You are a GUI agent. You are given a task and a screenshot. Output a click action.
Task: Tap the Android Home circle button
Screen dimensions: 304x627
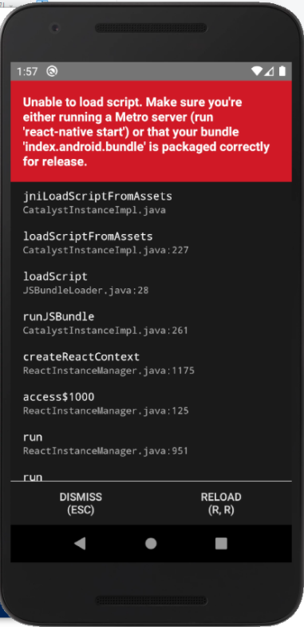coord(151,543)
